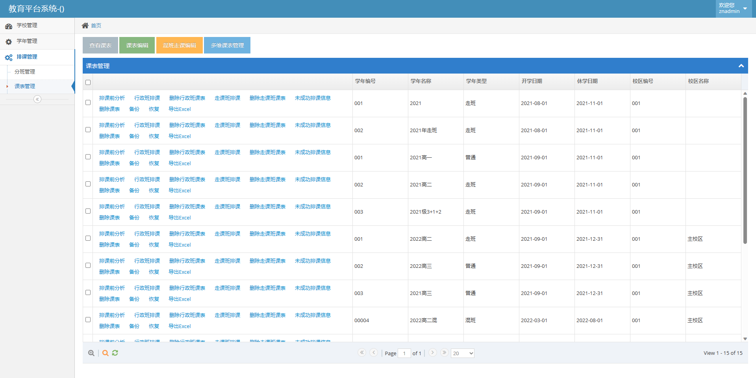Open the 课表编辑 tab button
Viewport: 756px width, 378px height.
(137, 45)
